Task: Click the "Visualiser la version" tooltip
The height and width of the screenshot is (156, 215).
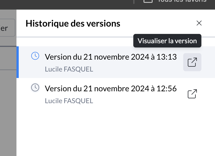Action: 167,41
